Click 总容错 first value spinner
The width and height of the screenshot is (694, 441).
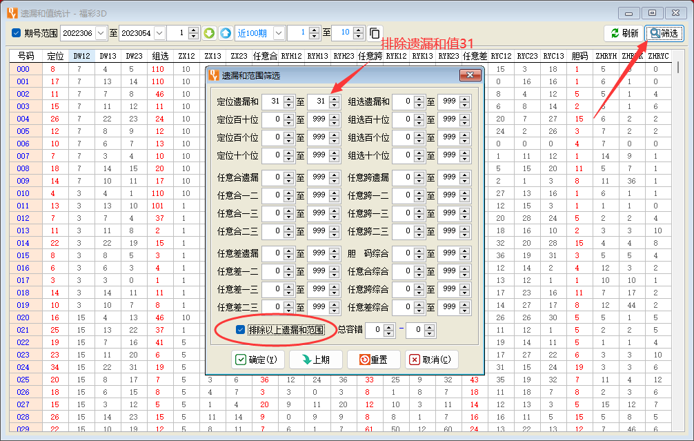click(x=388, y=330)
